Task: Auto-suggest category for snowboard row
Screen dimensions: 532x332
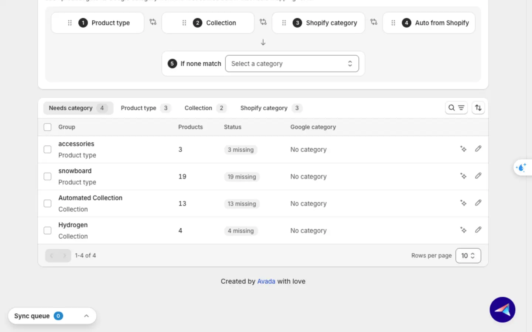Action: pos(463,176)
